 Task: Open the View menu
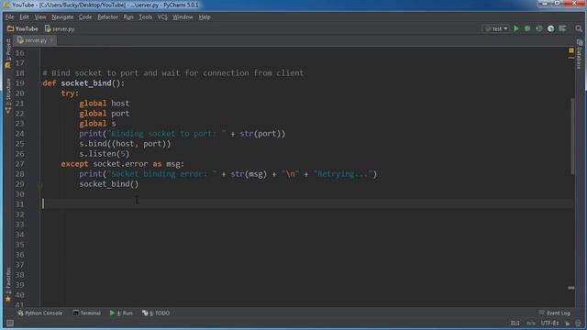pyautogui.click(x=40, y=16)
